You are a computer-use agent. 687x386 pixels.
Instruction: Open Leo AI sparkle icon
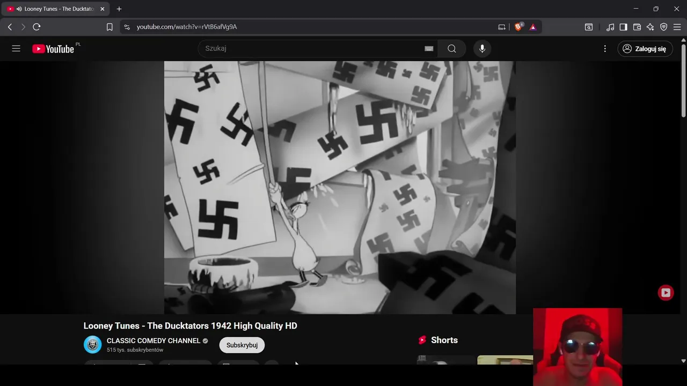(x=651, y=27)
